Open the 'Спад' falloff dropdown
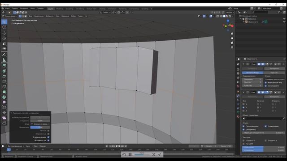Viewport: 287px width, 161px height. pyautogui.click(x=40, y=124)
